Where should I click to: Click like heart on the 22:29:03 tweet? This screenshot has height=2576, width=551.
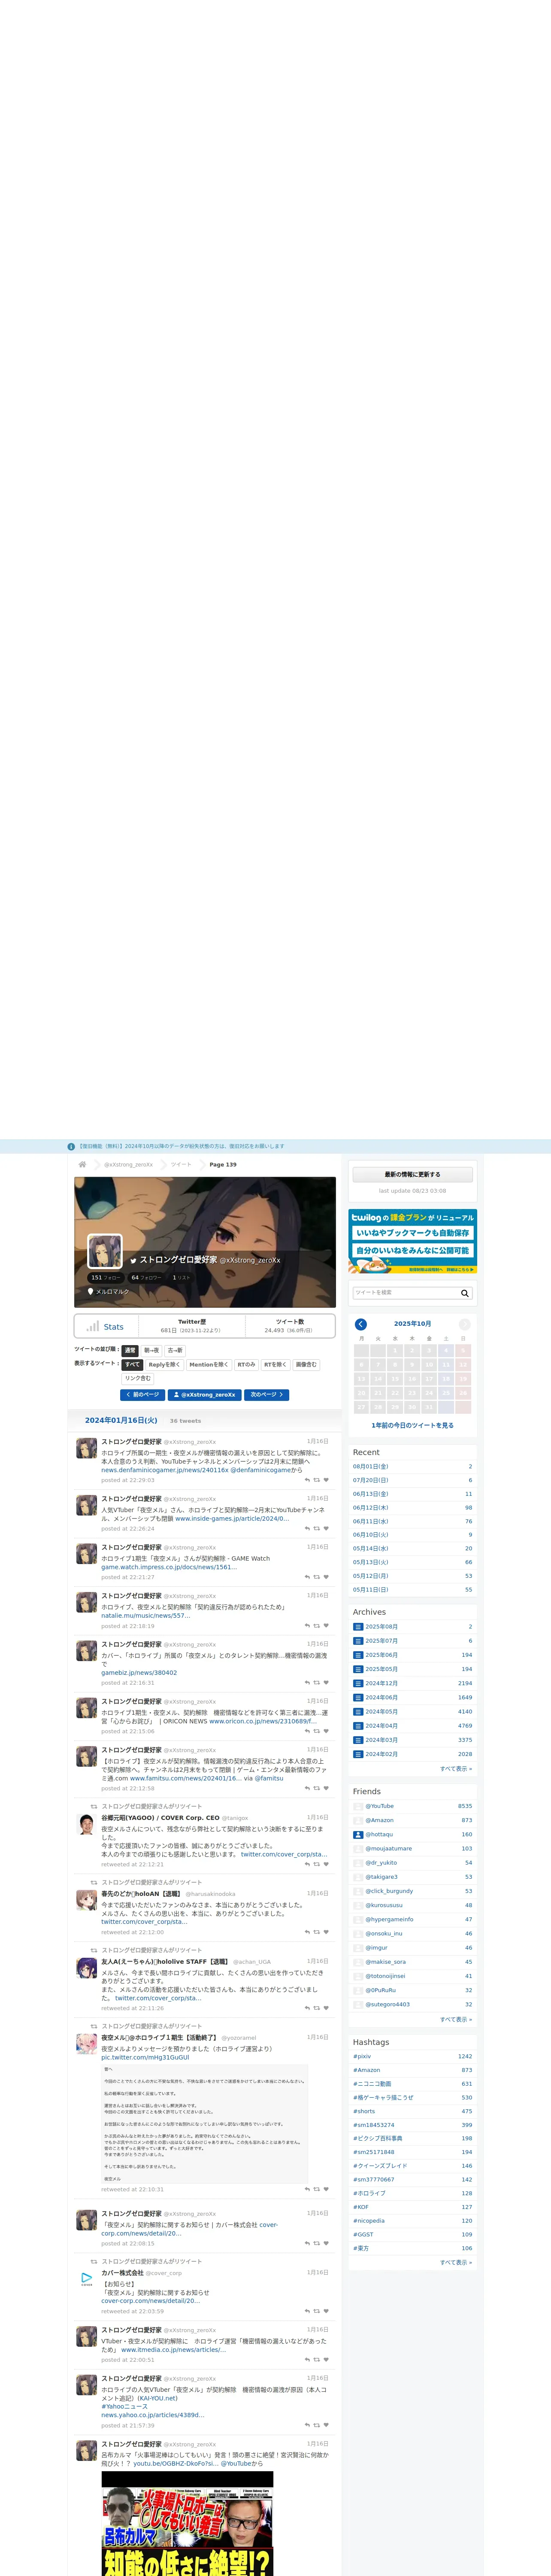326,1480
